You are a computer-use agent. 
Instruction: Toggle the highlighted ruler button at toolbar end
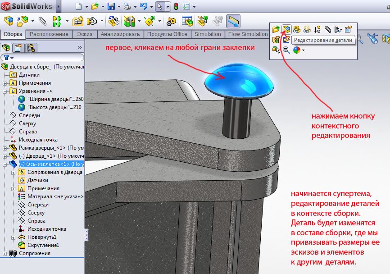(233, 21)
